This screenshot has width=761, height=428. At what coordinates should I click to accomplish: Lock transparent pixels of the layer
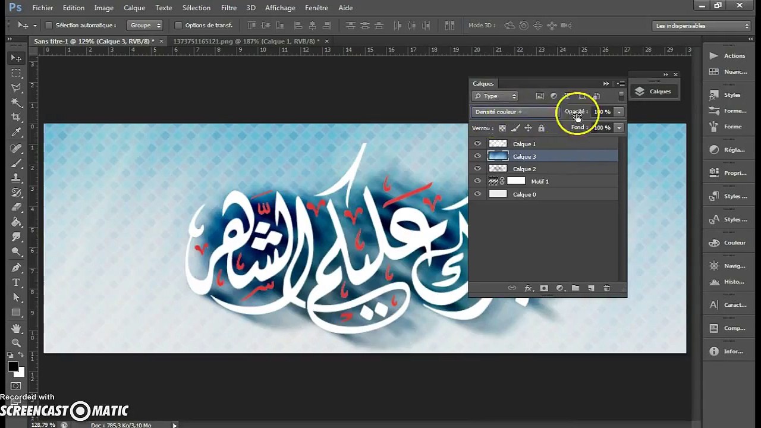(x=502, y=128)
